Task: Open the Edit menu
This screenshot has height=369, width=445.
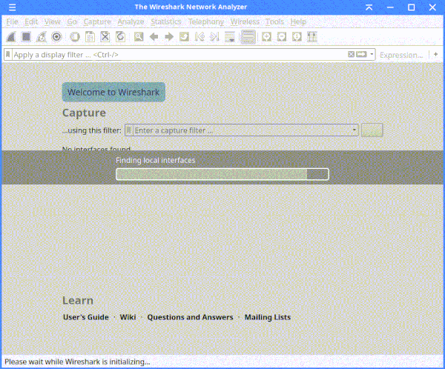Action: (31, 21)
